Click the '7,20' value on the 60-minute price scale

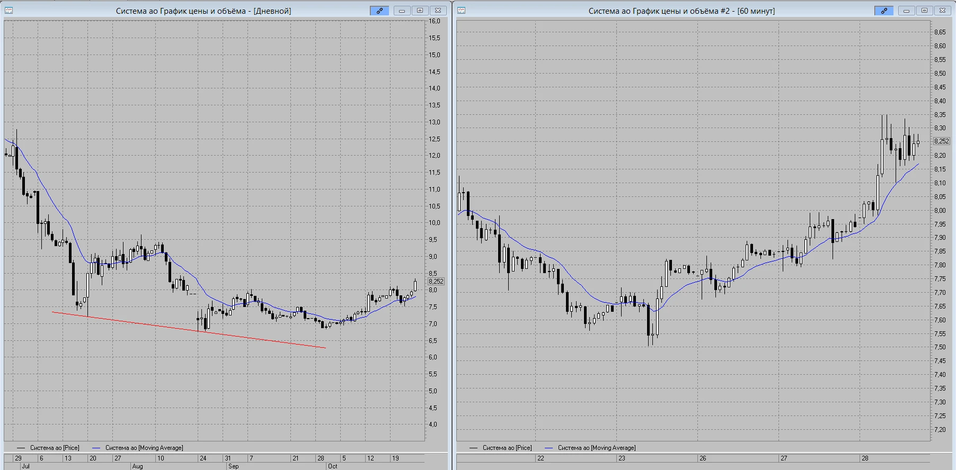point(940,430)
